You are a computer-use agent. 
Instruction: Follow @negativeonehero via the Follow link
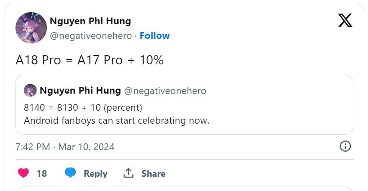[x=154, y=36]
